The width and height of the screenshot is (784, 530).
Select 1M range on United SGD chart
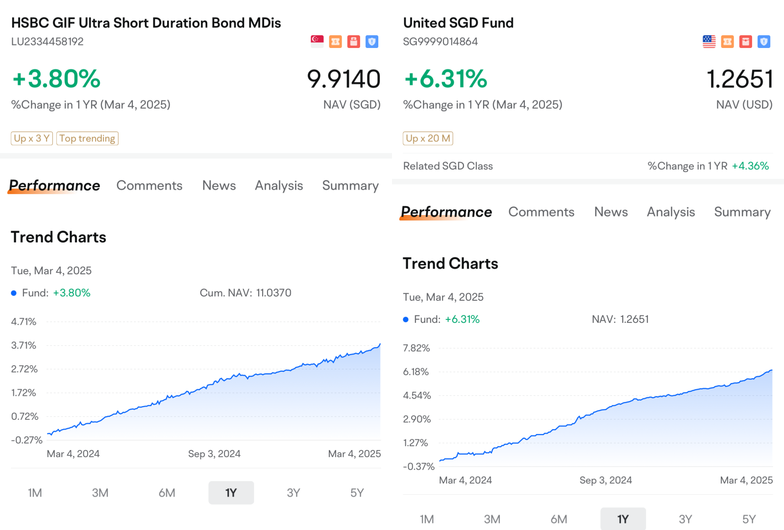[427, 519]
